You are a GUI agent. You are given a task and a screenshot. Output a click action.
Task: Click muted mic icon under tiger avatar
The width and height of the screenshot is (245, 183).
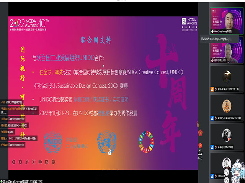pos(216,118)
